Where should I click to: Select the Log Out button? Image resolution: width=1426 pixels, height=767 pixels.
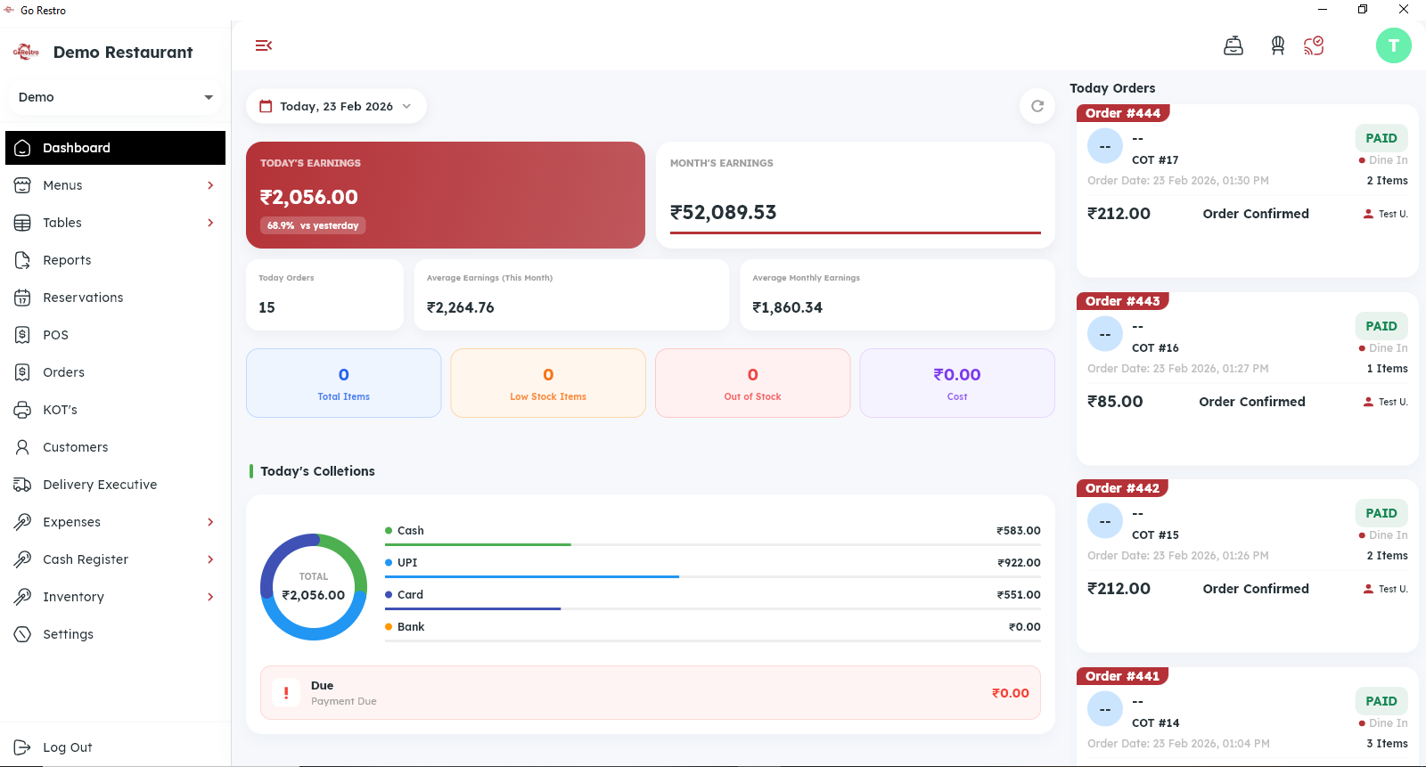point(115,747)
